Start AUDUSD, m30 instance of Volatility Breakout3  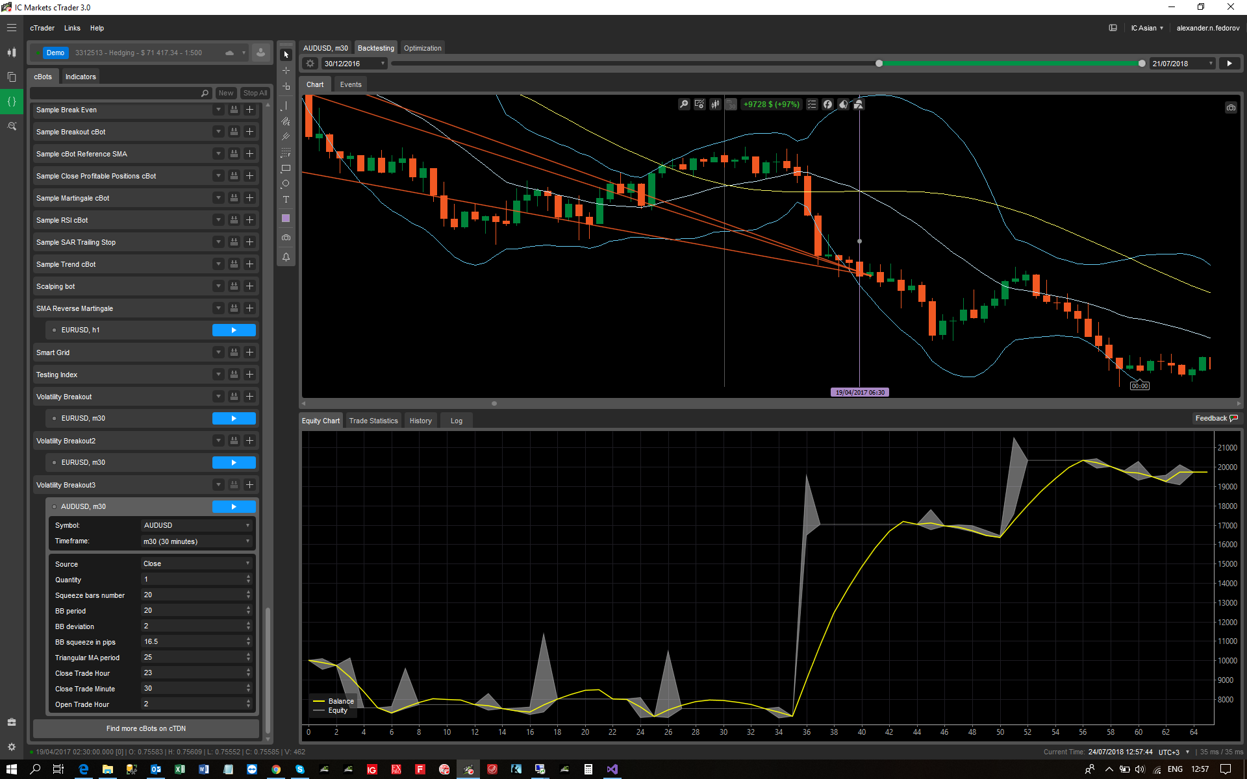(234, 507)
